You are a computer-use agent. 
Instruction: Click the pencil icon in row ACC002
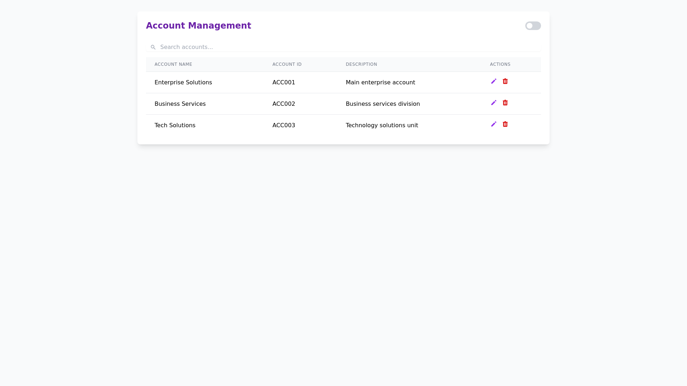[x=494, y=103]
